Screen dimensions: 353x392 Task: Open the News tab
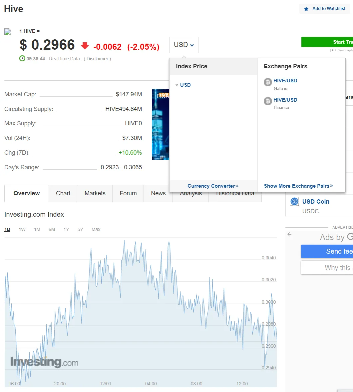click(158, 193)
